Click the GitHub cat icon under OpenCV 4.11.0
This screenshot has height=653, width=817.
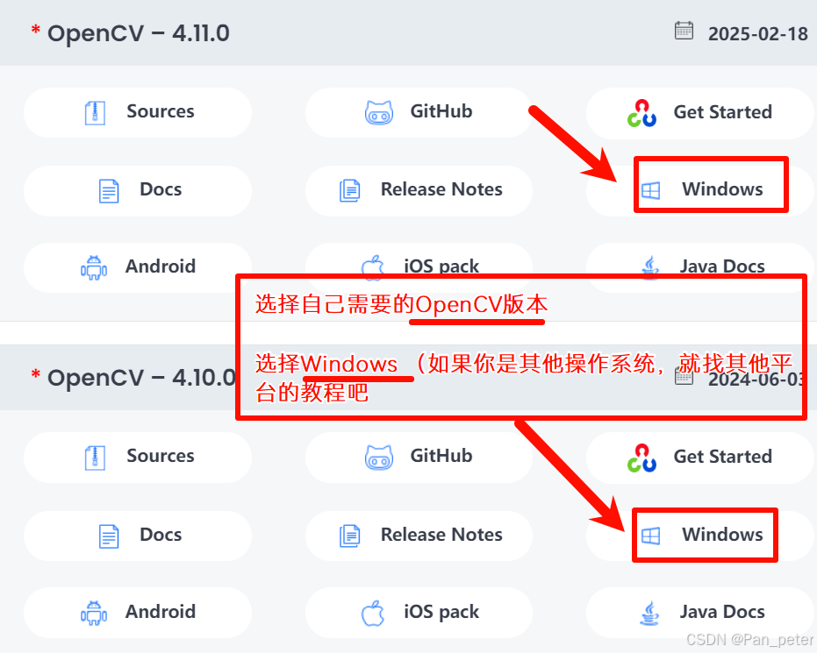(379, 113)
